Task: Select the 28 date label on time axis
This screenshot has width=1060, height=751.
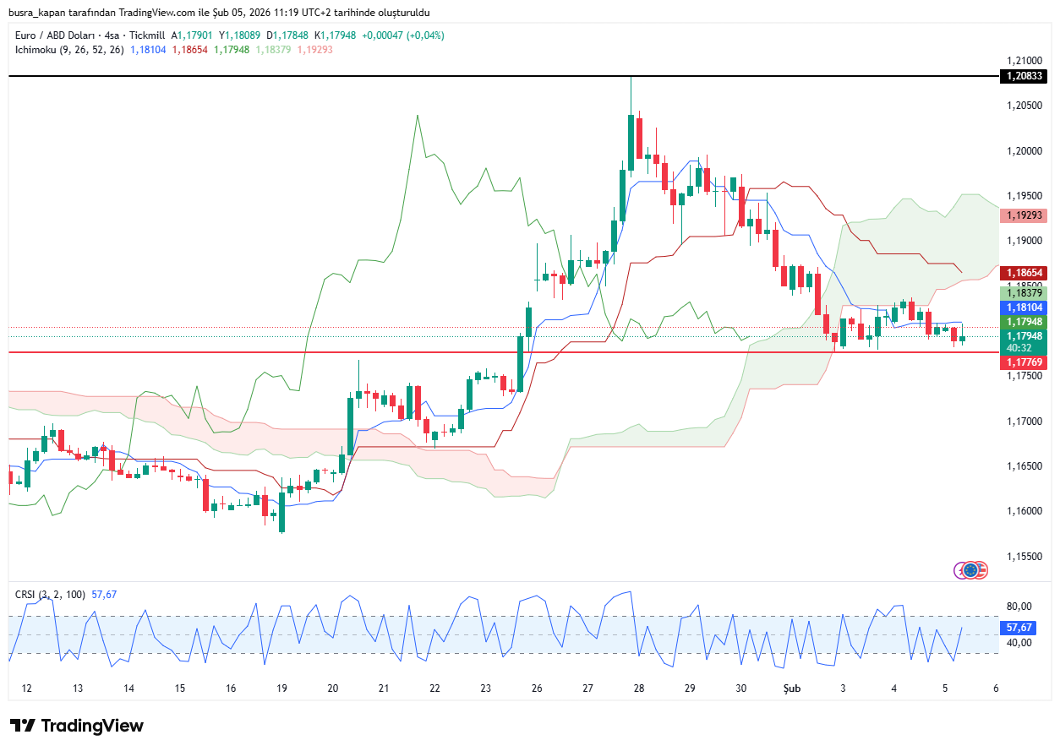Action: tap(638, 688)
